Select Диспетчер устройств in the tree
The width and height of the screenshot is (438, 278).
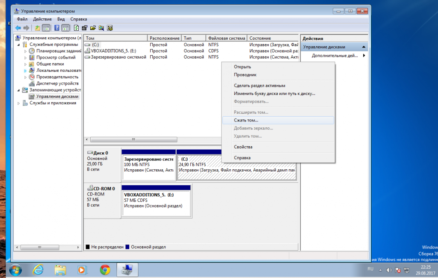coord(57,83)
